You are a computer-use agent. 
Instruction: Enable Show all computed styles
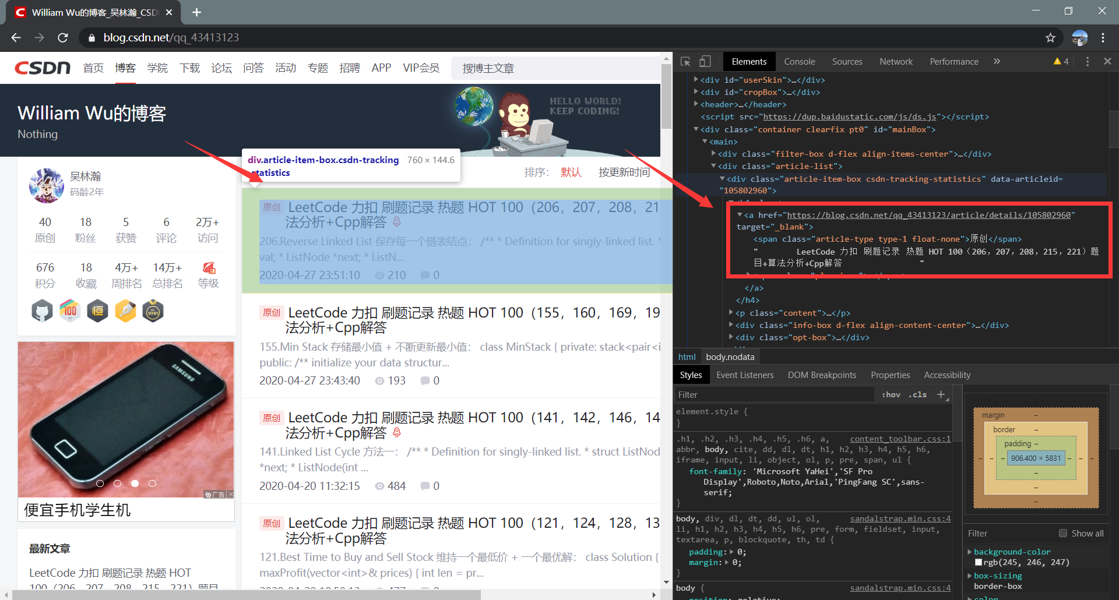[1063, 533]
